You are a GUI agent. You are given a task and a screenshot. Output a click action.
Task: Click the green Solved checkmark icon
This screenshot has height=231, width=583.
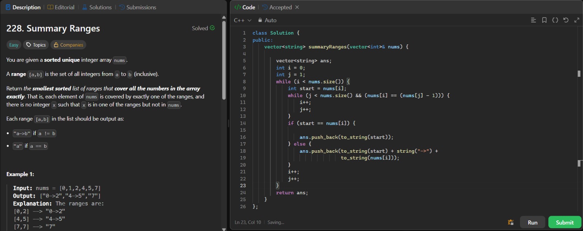tap(212, 28)
